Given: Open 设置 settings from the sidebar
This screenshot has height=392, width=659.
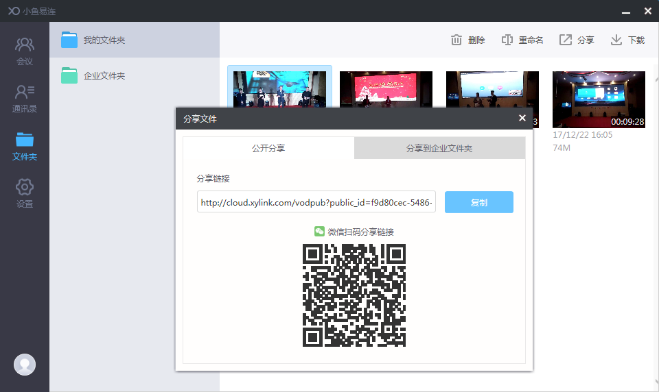Looking at the screenshot, I should point(25,193).
